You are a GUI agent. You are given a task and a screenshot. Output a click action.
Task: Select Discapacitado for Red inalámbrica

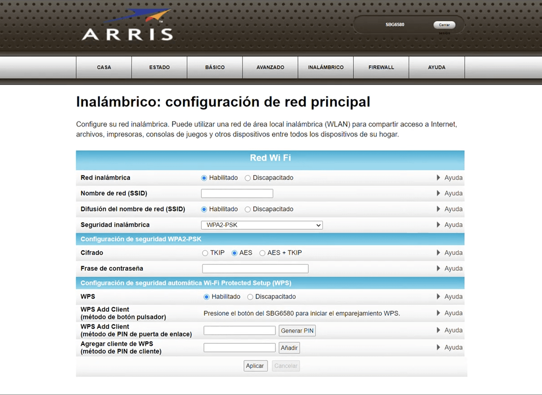248,178
